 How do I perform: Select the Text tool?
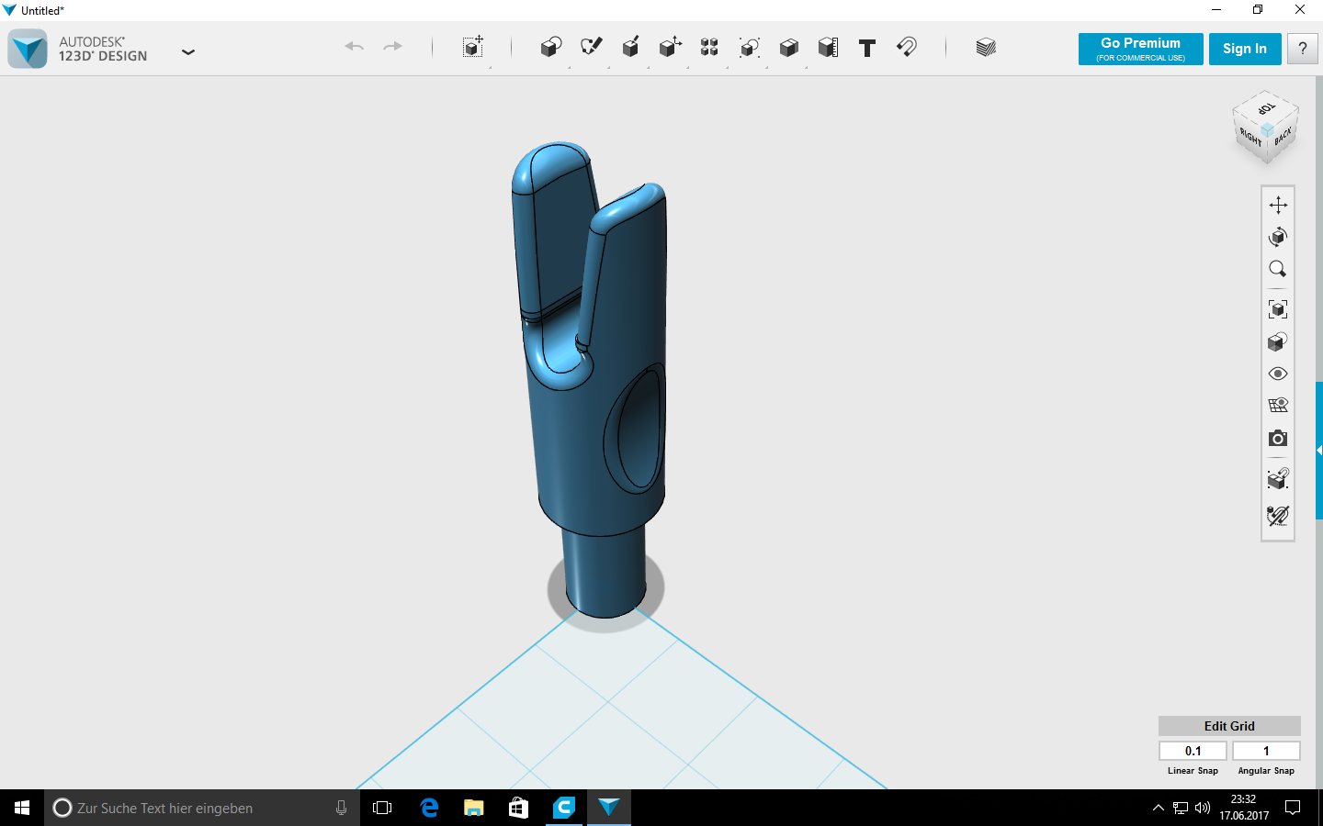[x=866, y=48]
